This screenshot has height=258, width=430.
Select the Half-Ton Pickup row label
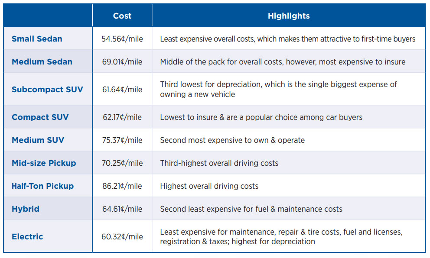42,186
